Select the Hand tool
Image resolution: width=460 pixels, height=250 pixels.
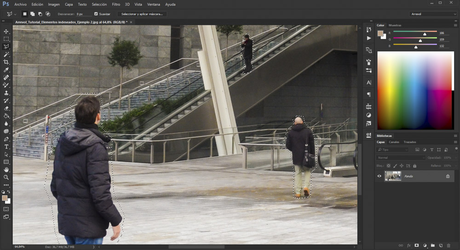6,170
